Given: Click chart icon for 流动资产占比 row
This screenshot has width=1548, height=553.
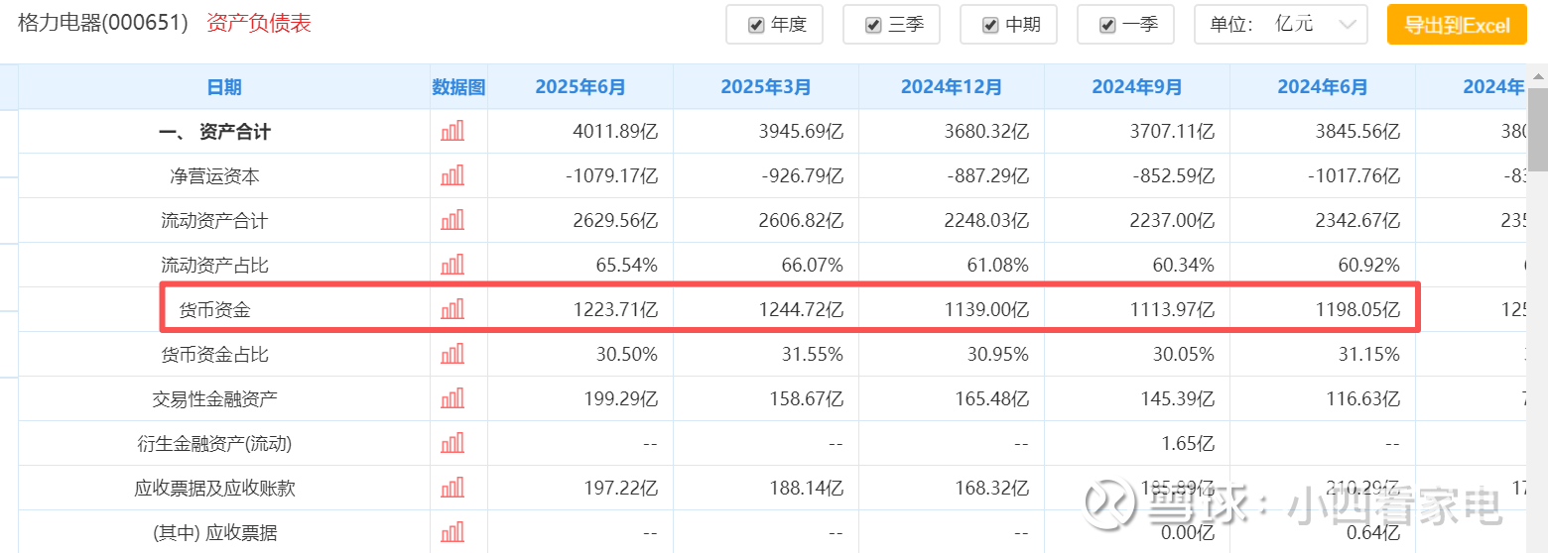Looking at the screenshot, I should (452, 265).
